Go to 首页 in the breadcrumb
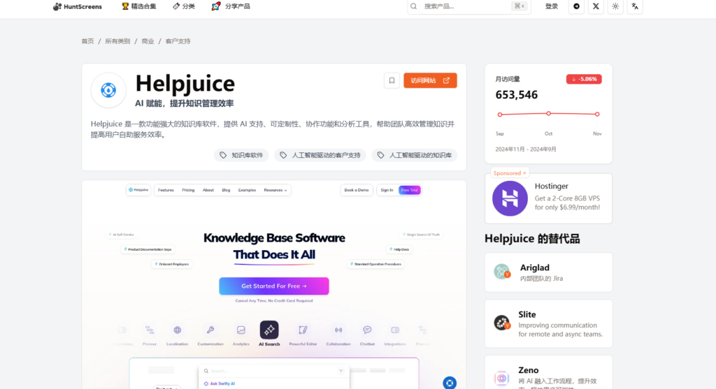 pos(87,41)
